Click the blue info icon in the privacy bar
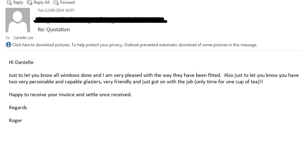 pyautogui.click(x=9, y=45)
